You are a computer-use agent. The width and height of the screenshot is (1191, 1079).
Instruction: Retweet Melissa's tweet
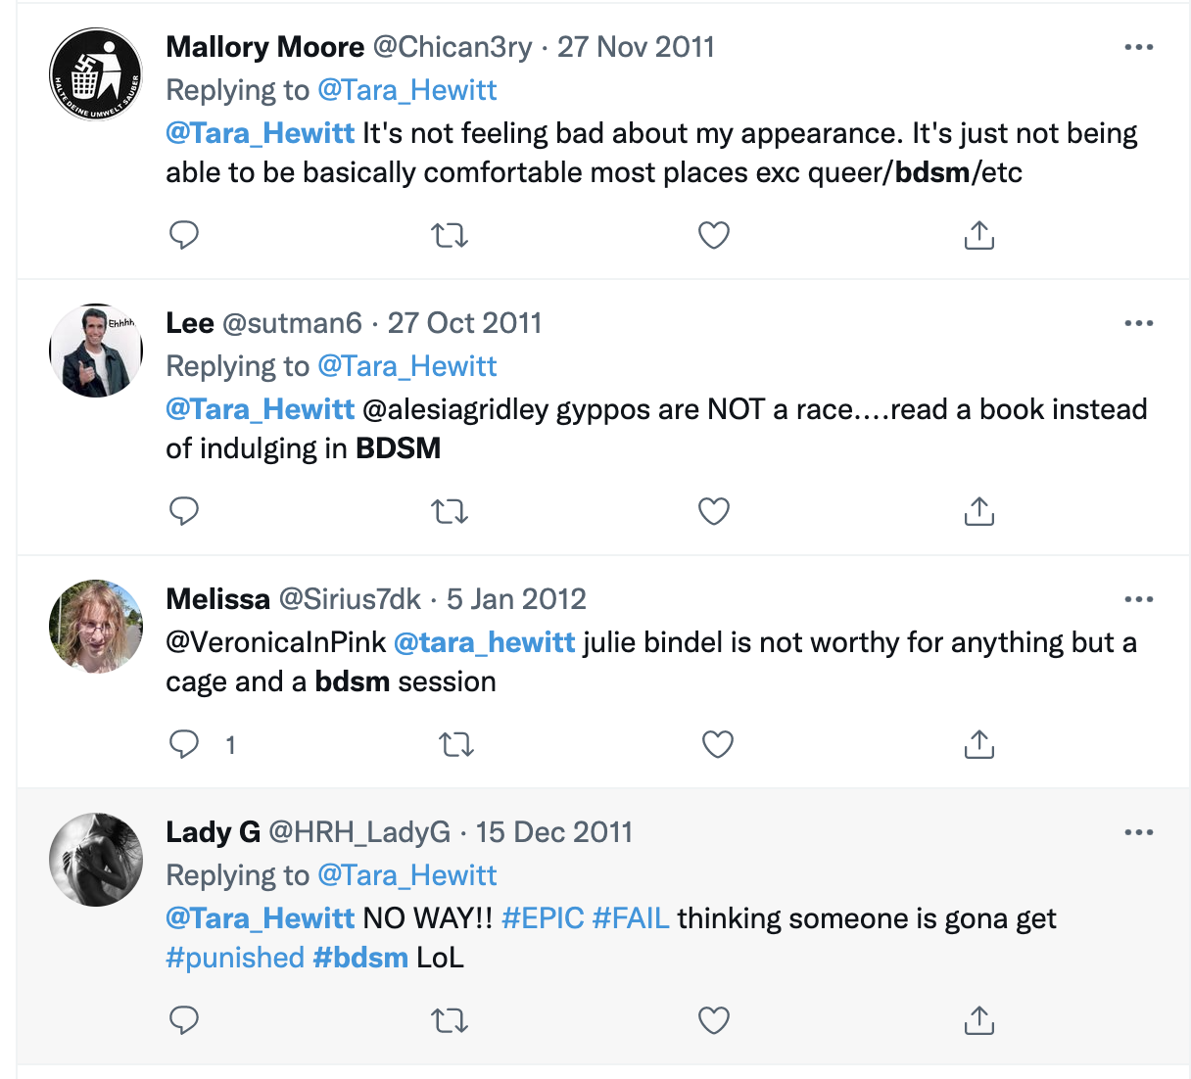click(456, 744)
